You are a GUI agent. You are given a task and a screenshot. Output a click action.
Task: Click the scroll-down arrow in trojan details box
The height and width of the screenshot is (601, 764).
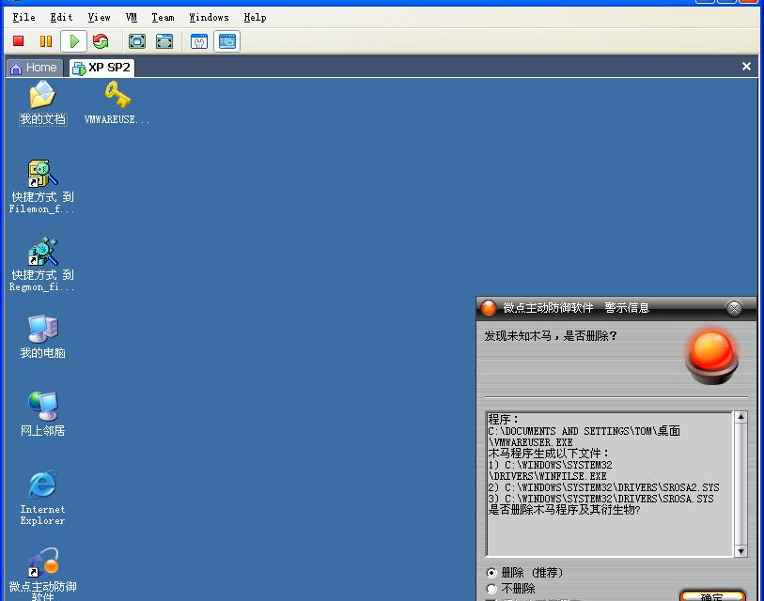(741, 551)
